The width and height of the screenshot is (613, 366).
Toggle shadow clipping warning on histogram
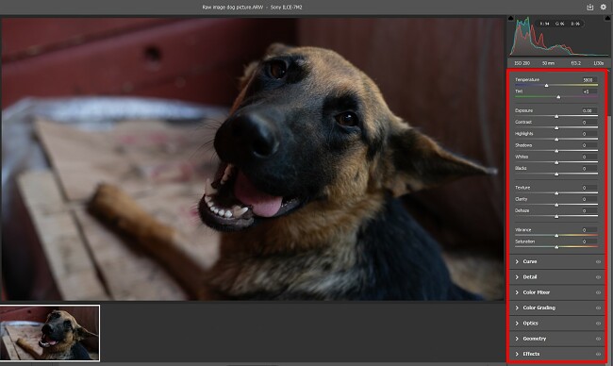[510, 18]
